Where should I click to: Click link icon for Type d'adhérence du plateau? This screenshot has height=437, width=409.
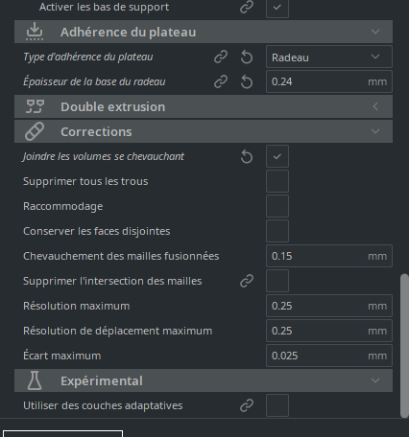pos(221,57)
